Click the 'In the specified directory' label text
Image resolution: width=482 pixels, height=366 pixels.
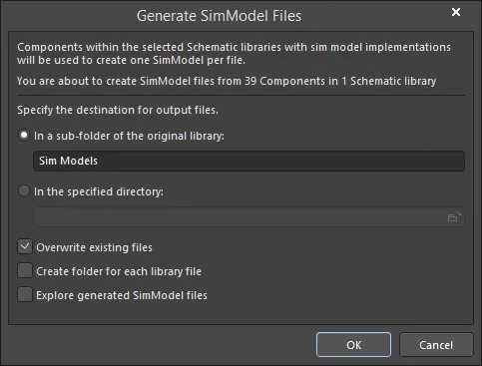[x=99, y=191]
